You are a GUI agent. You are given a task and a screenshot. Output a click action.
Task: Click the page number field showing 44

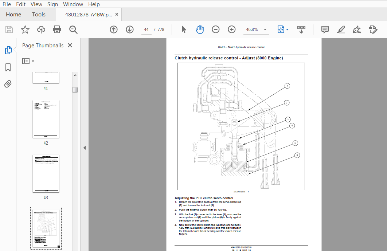pos(146,30)
